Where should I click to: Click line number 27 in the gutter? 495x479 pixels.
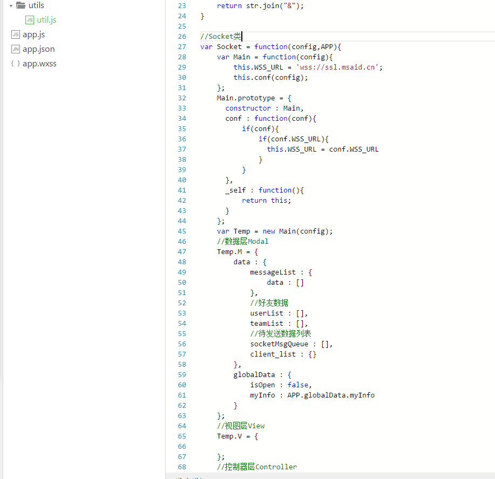click(181, 46)
